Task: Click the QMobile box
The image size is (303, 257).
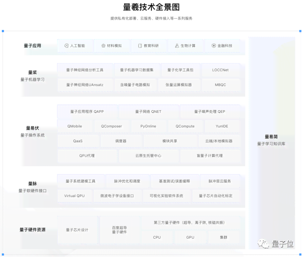Action: coord(75,126)
